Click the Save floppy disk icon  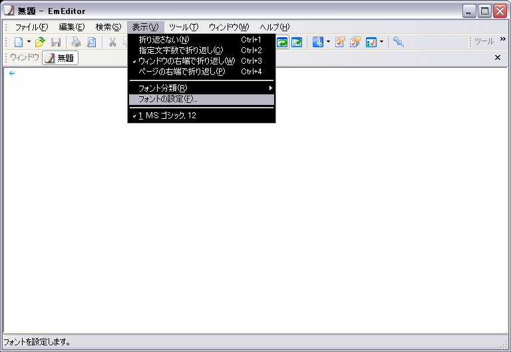coord(56,42)
